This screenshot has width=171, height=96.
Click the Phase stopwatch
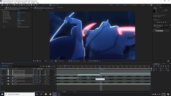tap(4, 22)
